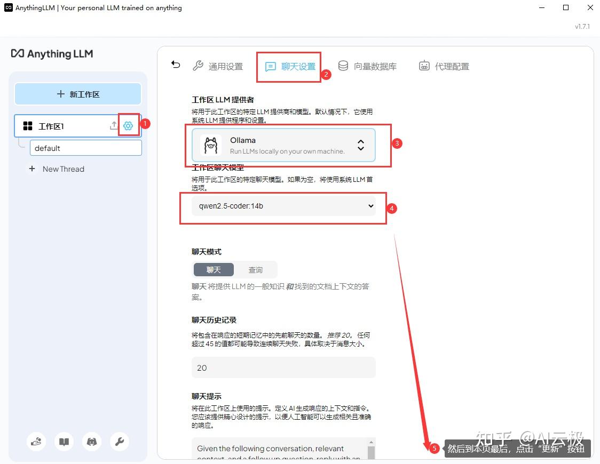Expand the qwen2.5-coder:14b model dropdown
Screen dimensions: 600x464
coord(283,206)
